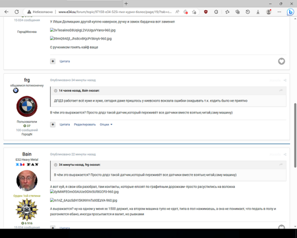Viewport: 297px width, 238px height.
Task: Open the user profile icon
Action: (x=269, y=12)
